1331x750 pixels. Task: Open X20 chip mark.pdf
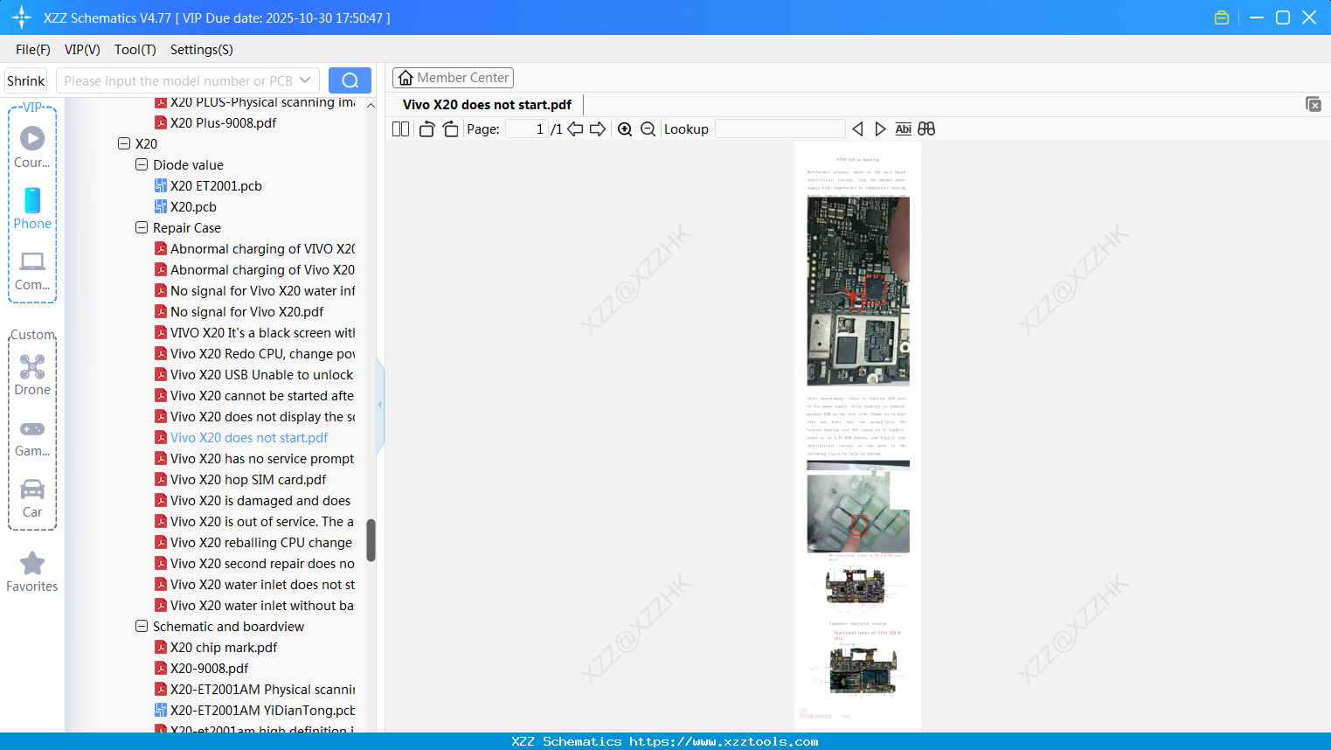click(224, 648)
